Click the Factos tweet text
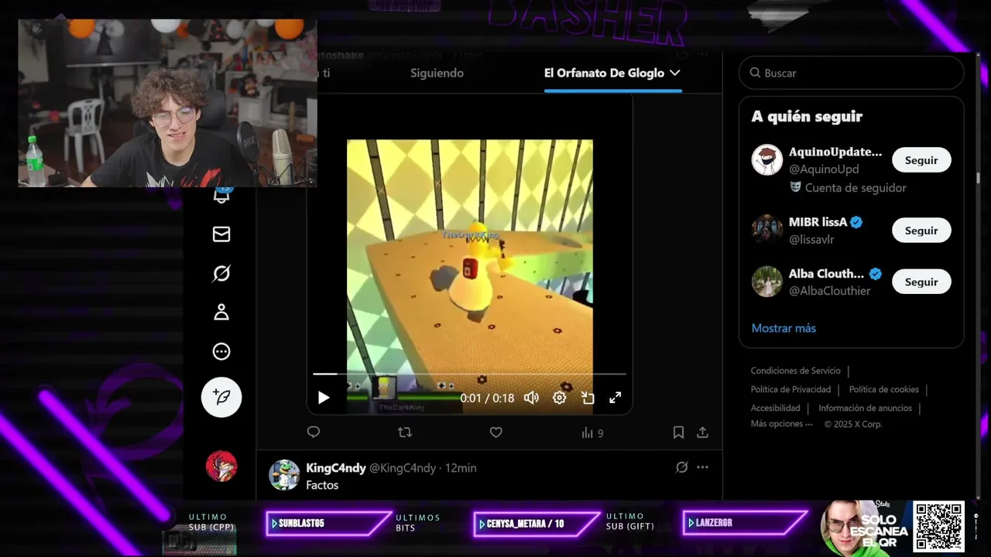Screen dimensions: 991x557 [322, 485]
